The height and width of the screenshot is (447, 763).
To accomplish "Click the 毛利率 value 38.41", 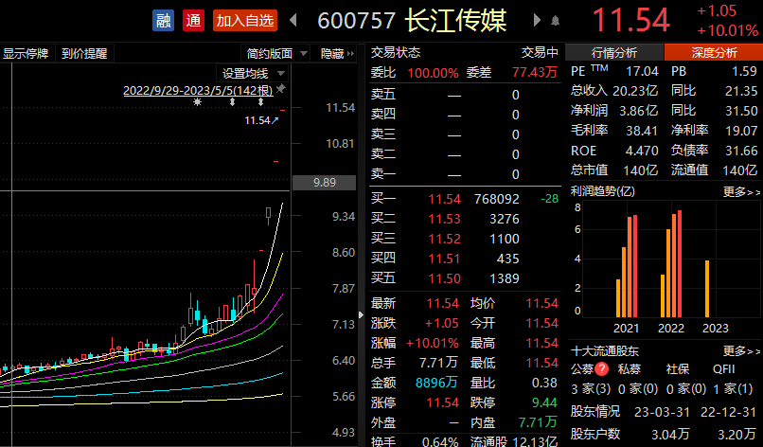I will point(641,131).
